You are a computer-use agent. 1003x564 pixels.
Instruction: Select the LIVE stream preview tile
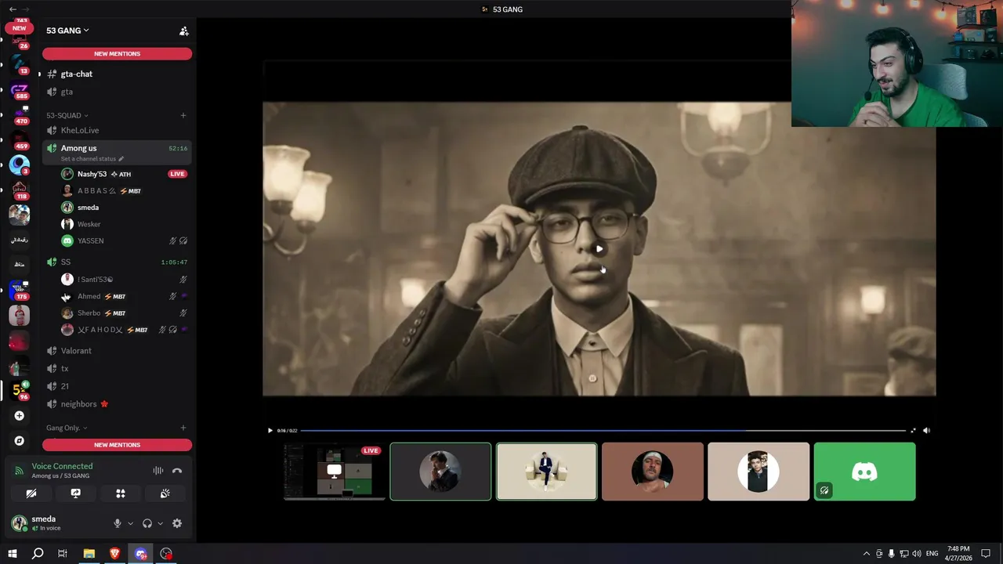pos(335,472)
